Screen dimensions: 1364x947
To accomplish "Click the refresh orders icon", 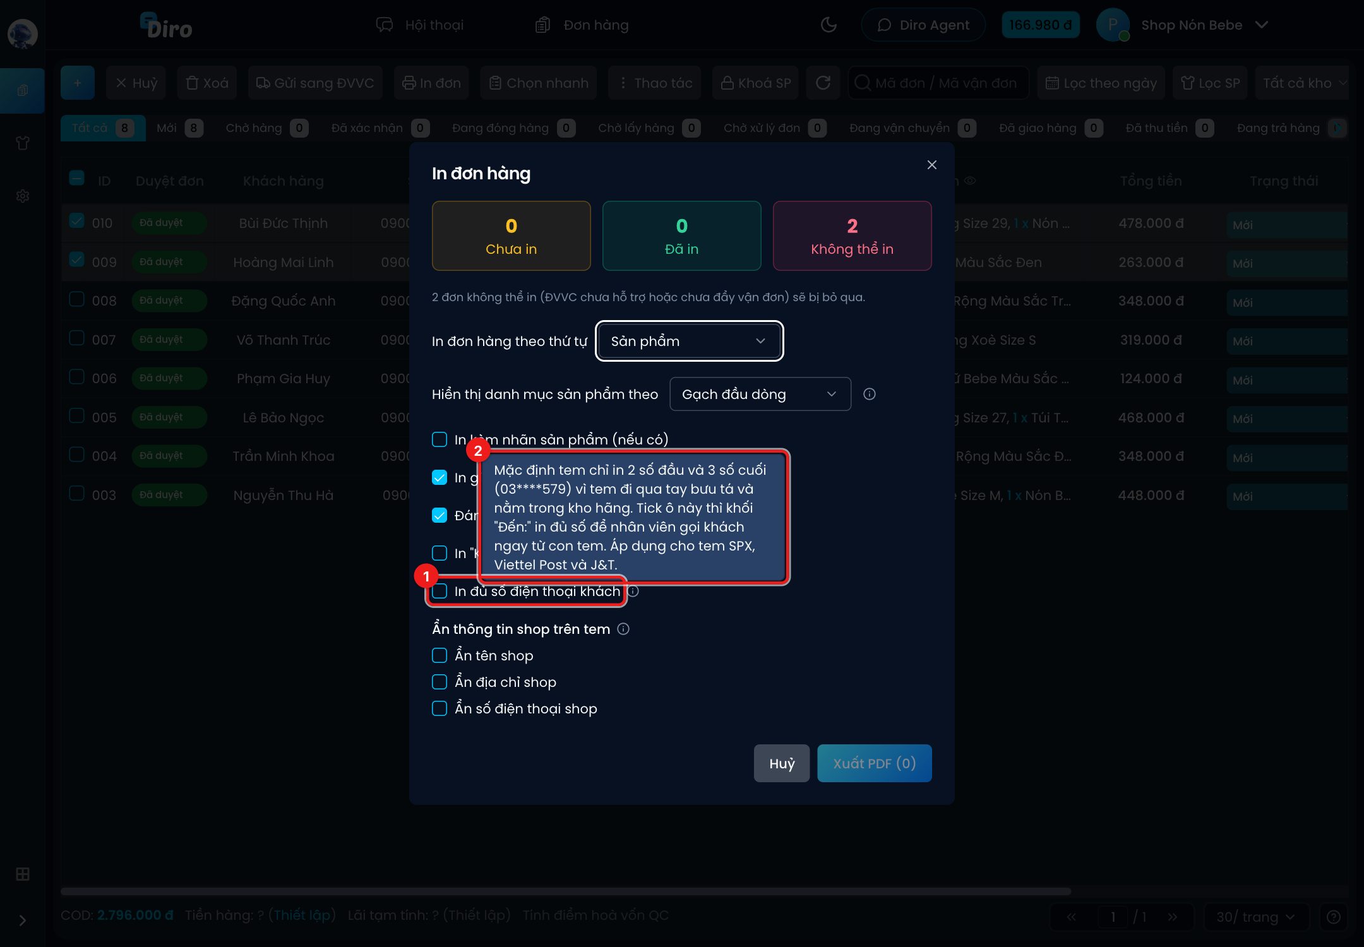I will pyautogui.click(x=823, y=83).
